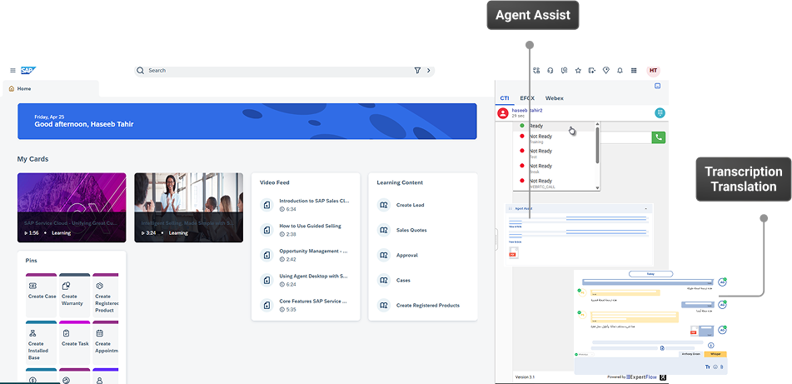Image resolution: width=792 pixels, height=384 pixels.
Task: Click the Create Registered Products learning icon
Action: pyautogui.click(x=383, y=305)
